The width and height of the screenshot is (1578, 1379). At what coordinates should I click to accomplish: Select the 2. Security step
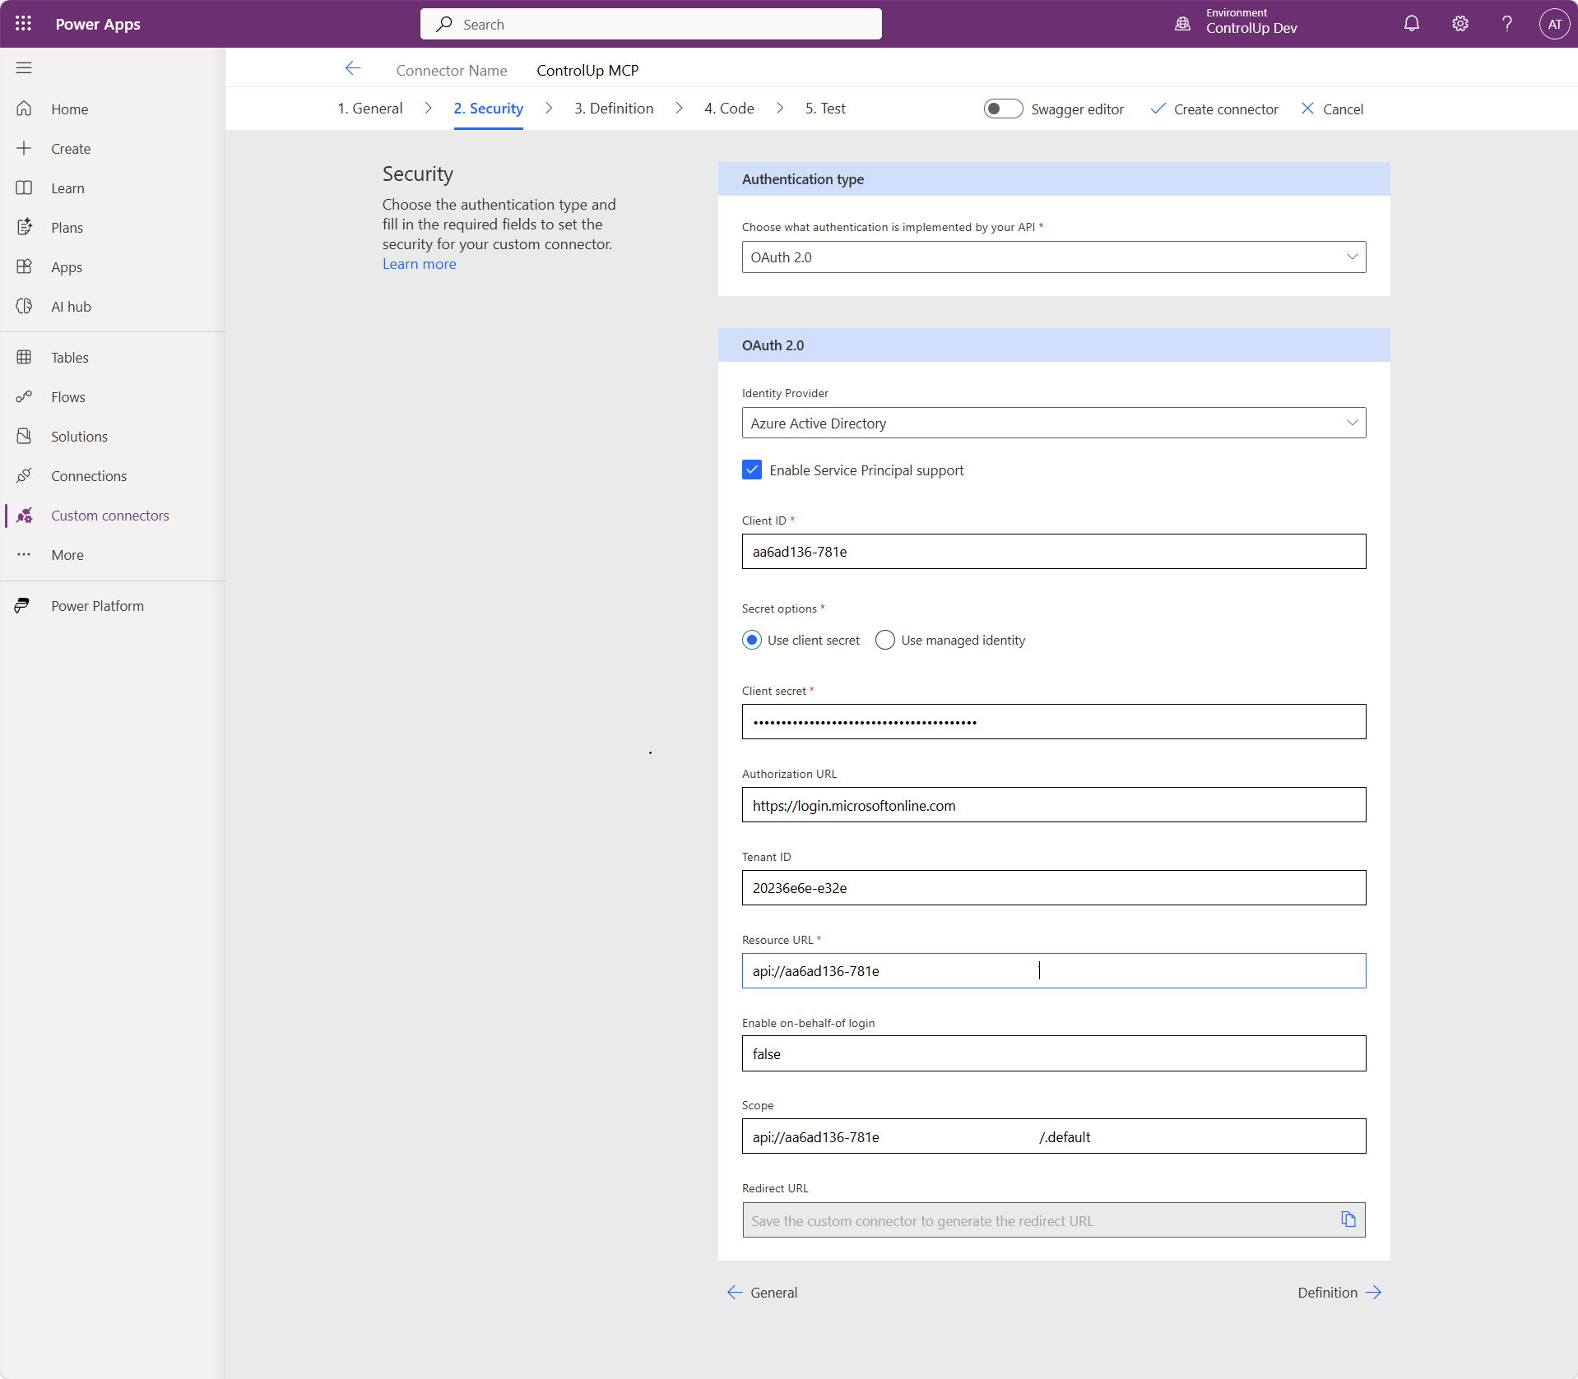coord(489,109)
